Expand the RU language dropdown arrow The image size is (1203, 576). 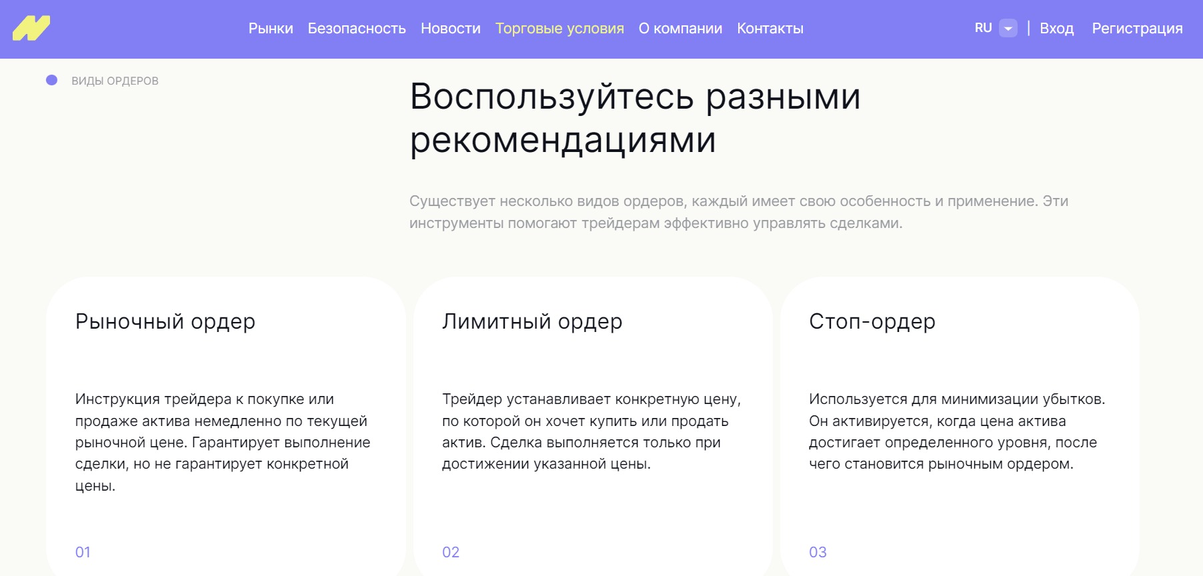1008,29
